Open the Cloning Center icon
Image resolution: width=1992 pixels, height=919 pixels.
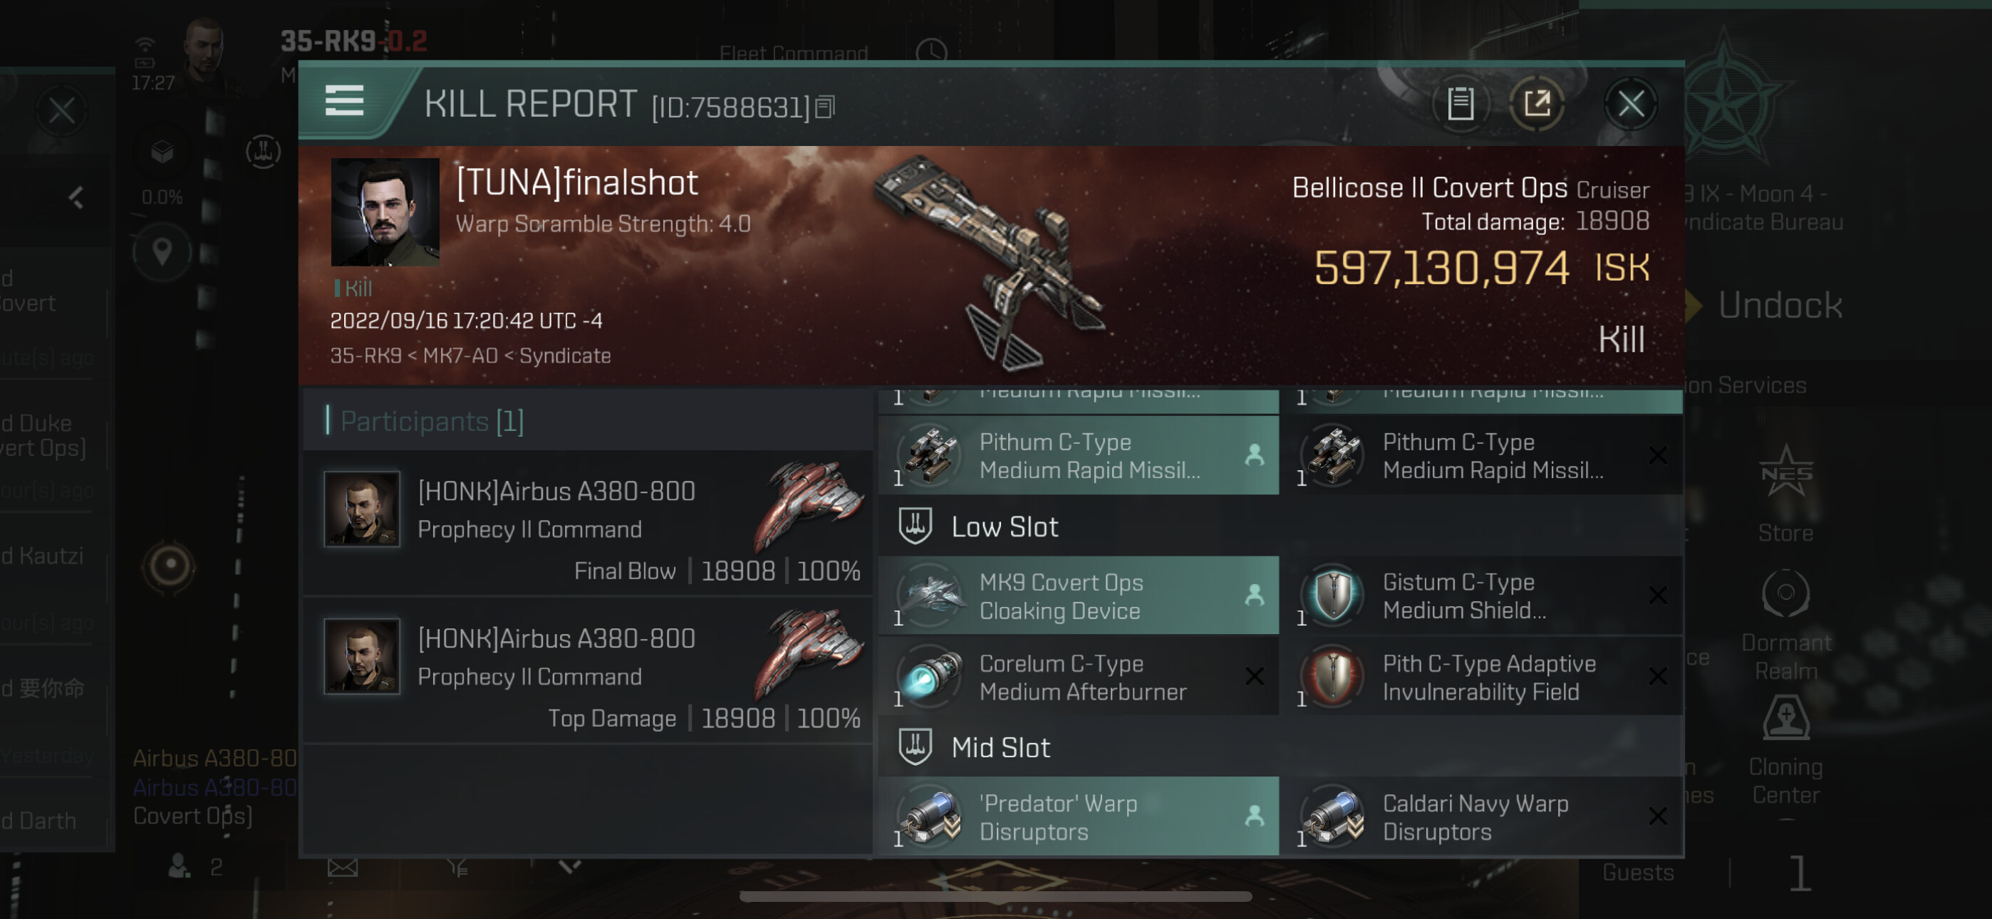[1785, 750]
